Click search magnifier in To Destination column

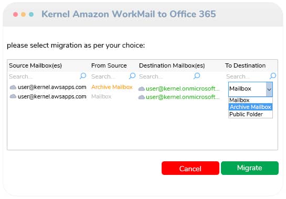273,76
